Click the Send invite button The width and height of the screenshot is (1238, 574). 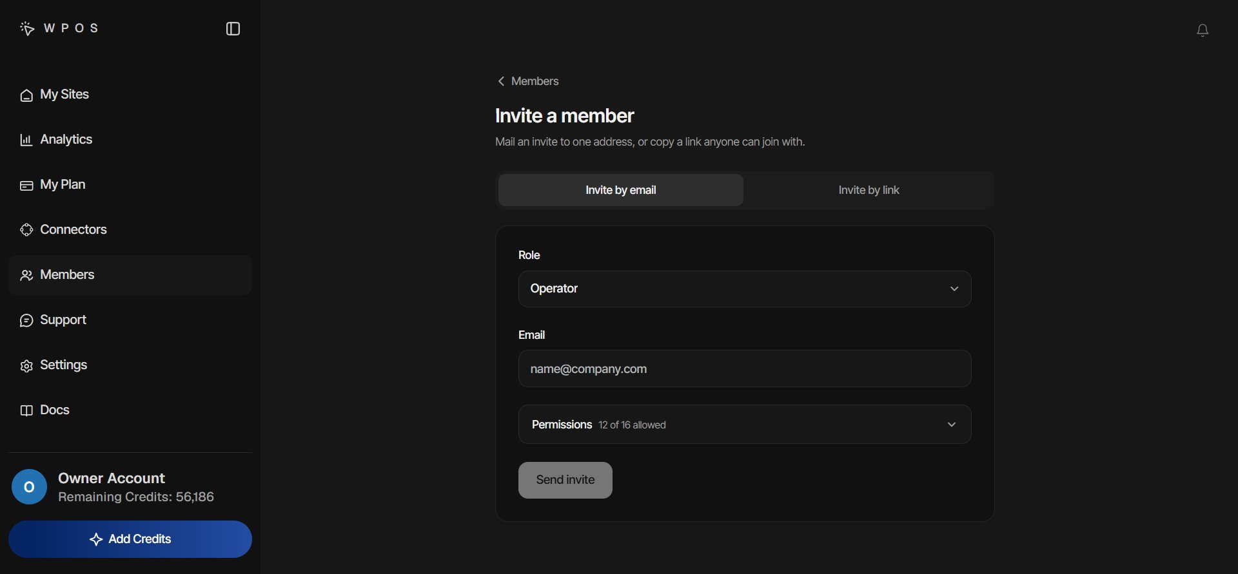(565, 480)
